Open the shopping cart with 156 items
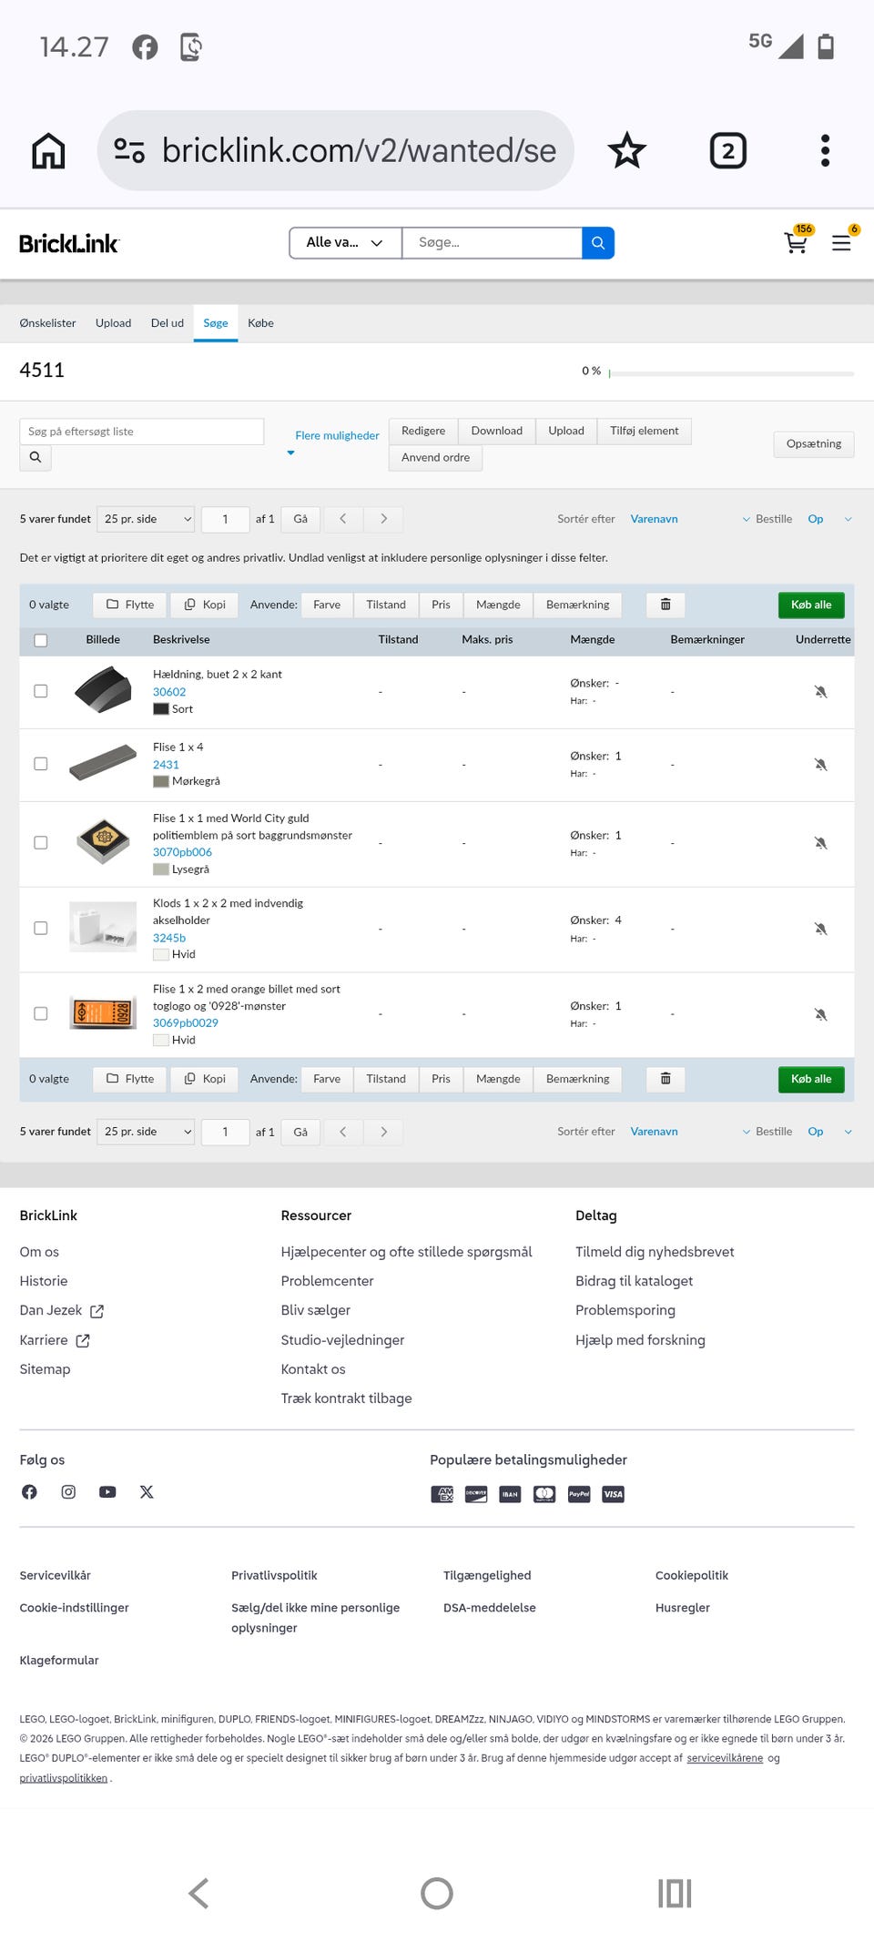This screenshot has width=874, height=1942. coord(797,242)
